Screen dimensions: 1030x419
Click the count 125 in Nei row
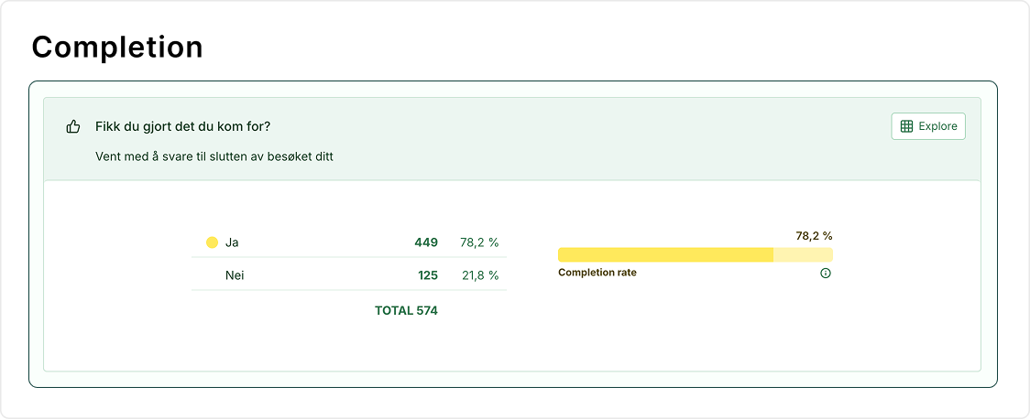(x=428, y=275)
